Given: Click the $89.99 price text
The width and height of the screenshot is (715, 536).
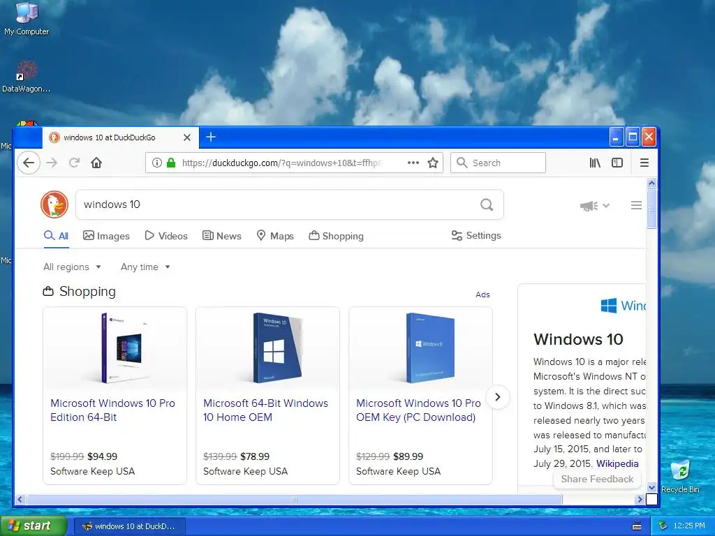Looking at the screenshot, I should coord(408,456).
